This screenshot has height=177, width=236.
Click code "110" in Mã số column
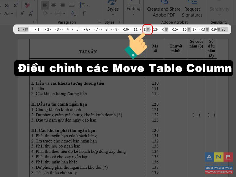(155, 83)
